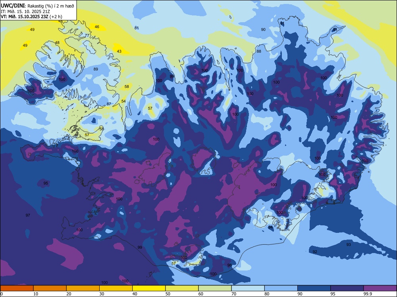Click the 20–30 legend color segment
This screenshot has width=397, height=297.
tap(83, 288)
